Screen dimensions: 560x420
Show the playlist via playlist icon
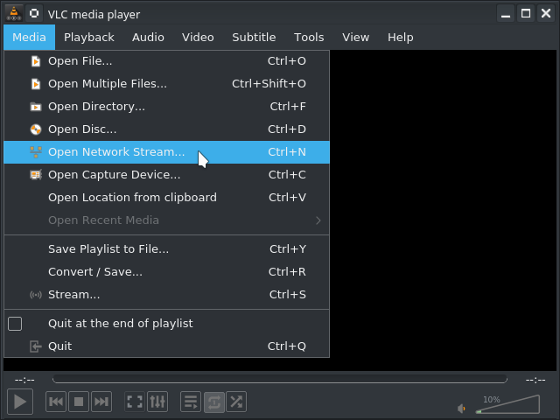click(x=191, y=402)
